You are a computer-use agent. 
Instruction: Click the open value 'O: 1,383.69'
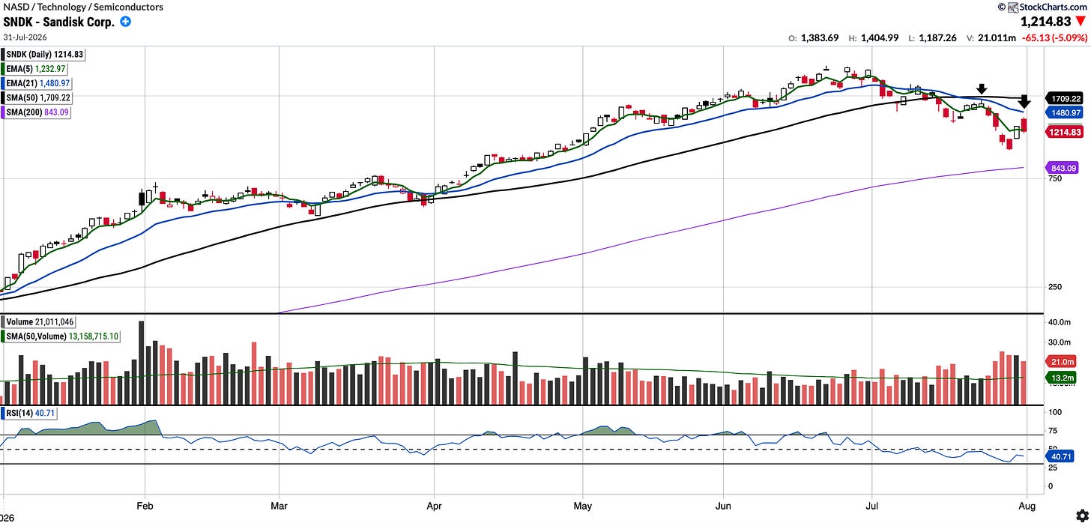[x=812, y=38]
